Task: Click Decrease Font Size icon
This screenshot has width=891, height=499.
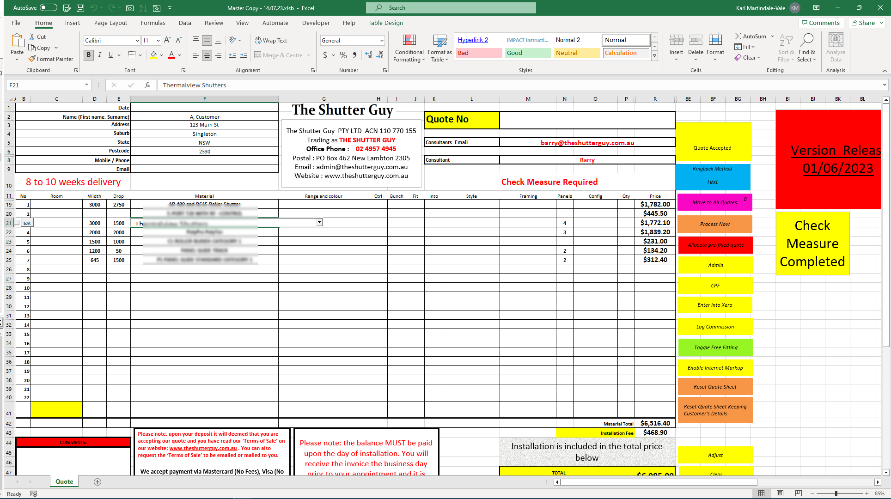Action: pos(178,40)
